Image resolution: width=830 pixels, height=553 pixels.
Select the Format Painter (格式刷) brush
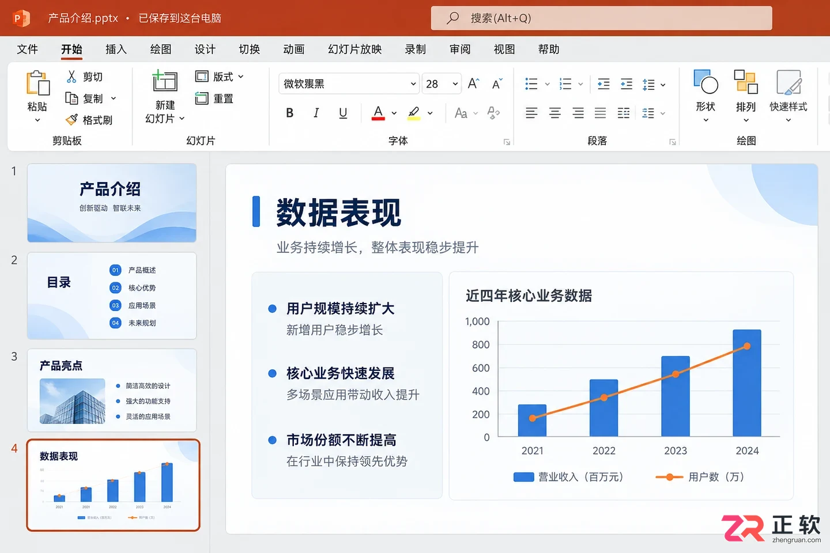pyautogui.click(x=71, y=120)
